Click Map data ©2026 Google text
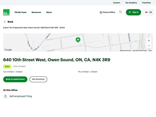Viewport: 156px width, 117px height. click(140, 50)
